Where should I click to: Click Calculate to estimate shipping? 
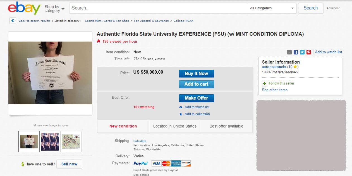coord(140,141)
